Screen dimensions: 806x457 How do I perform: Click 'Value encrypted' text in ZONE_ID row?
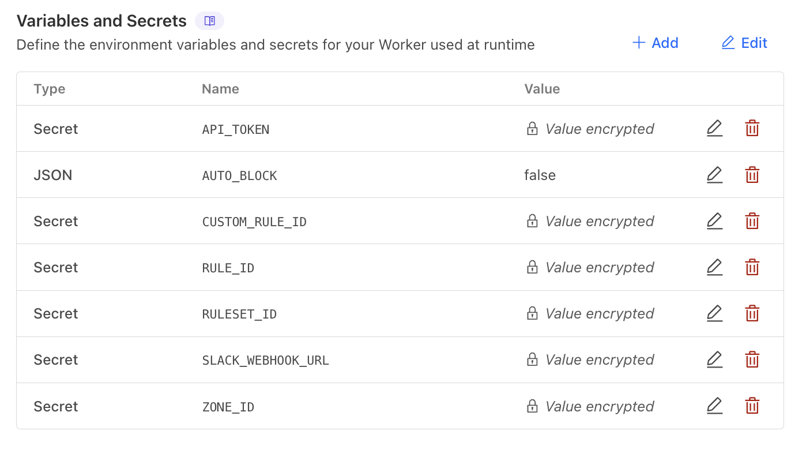click(x=600, y=406)
